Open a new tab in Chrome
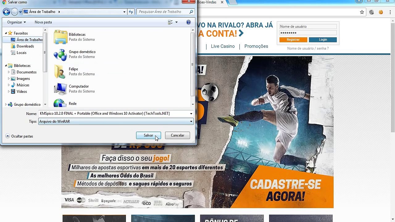 [x=233, y=2]
